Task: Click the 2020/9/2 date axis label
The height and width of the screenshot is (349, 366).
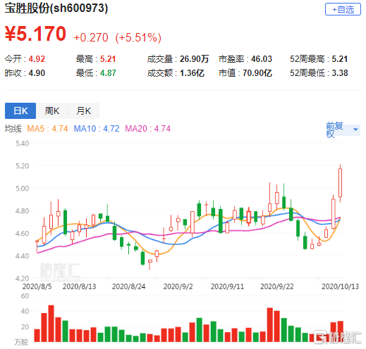Action: pyautogui.click(x=178, y=286)
